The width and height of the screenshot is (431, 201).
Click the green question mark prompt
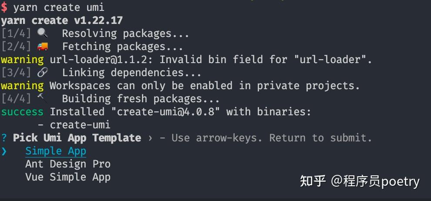click(4, 138)
